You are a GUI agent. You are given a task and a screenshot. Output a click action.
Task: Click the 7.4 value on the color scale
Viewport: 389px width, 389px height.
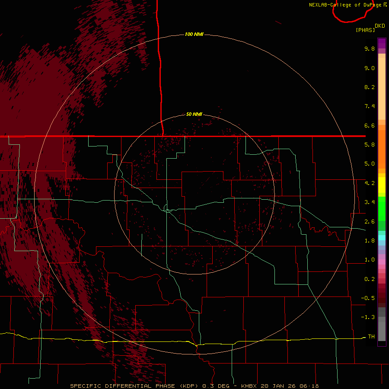pos(370,106)
